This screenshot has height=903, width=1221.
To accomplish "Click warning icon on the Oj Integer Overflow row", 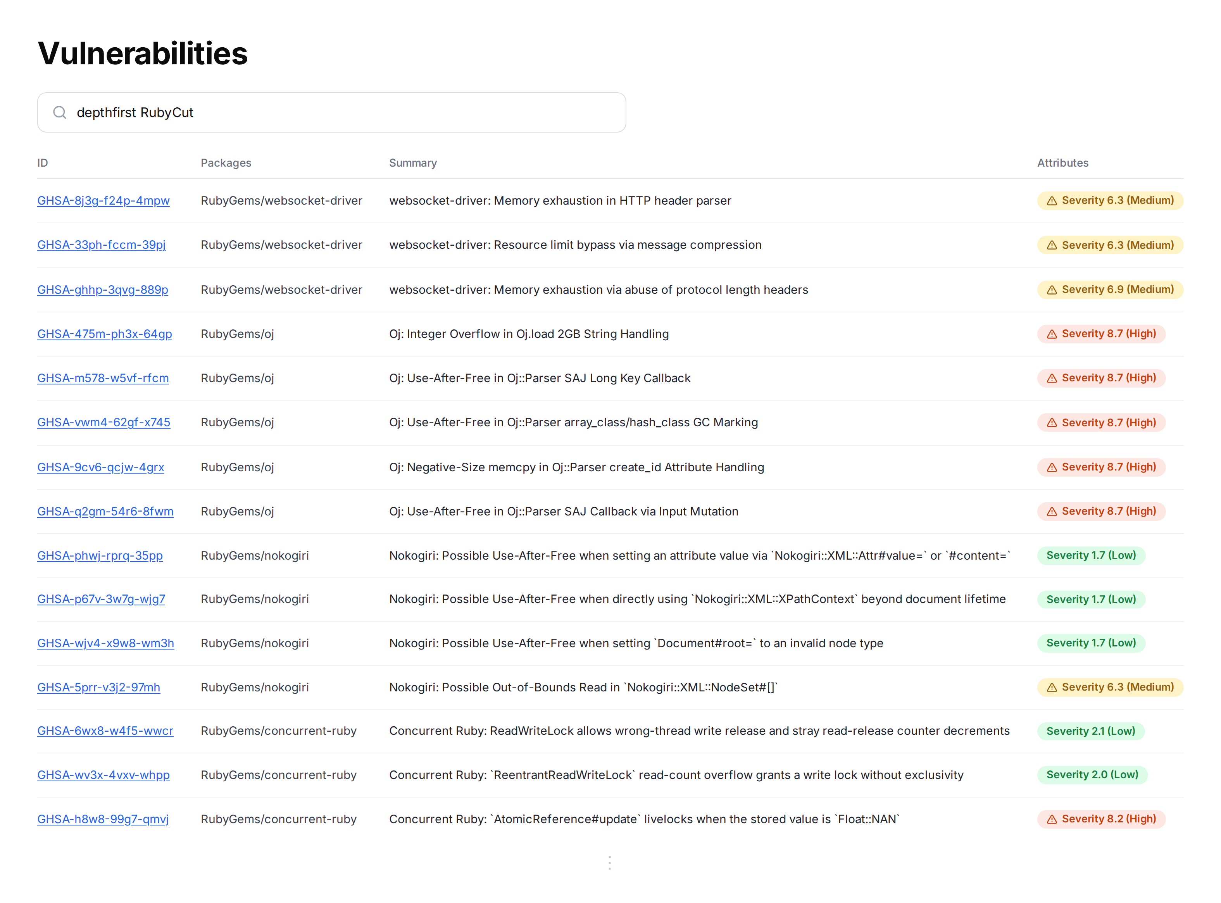I will click(x=1052, y=334).
